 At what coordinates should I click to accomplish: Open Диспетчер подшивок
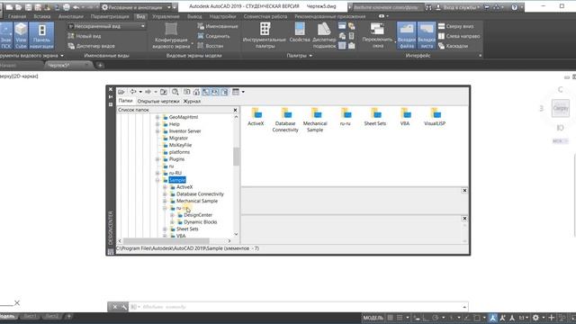point(324,36)
